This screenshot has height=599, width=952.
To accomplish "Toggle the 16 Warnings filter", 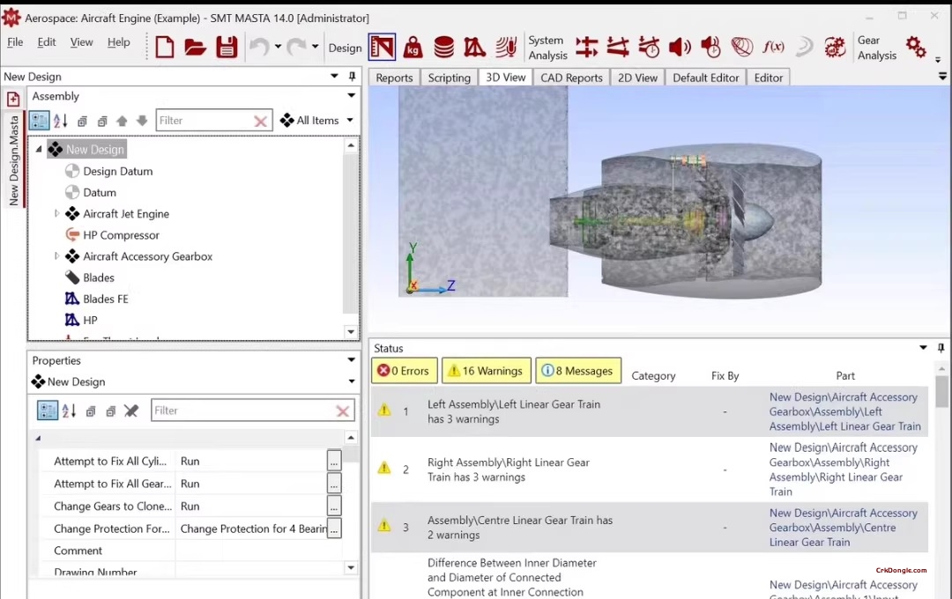I will click(486, 371).
